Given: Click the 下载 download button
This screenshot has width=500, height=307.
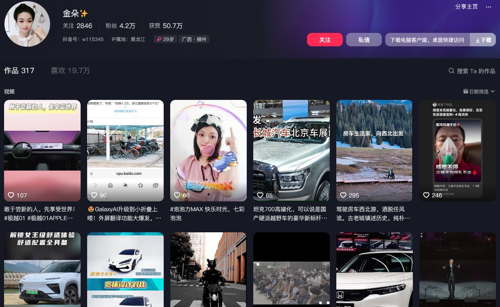Looking at the screenshot, I should click(483, 40).
